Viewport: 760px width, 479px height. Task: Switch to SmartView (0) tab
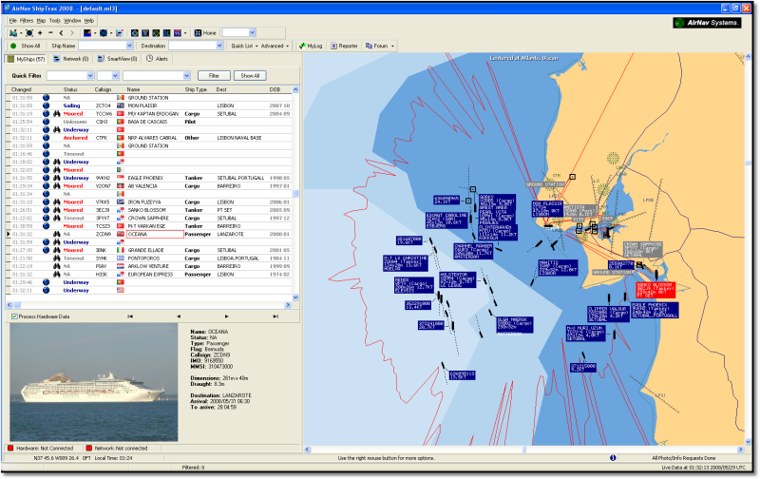click(117, 59)
